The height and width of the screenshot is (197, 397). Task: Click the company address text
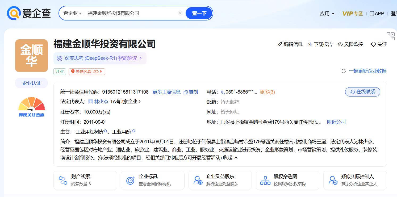click(271, 122)
